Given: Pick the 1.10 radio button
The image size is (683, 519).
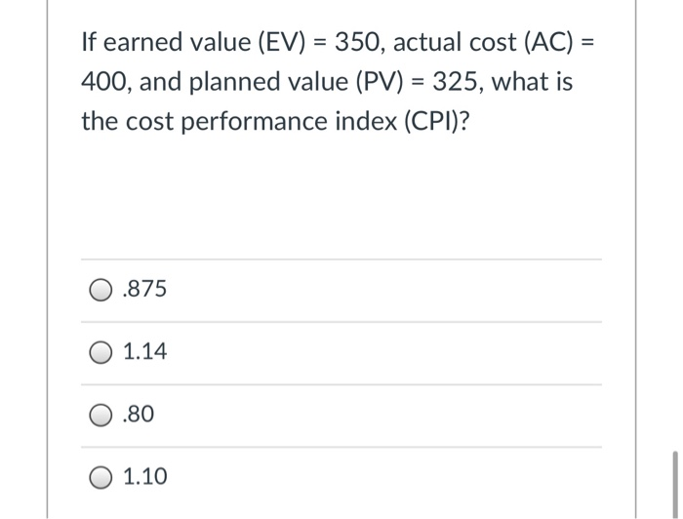Looking at the screenshot, I should tap(100, 478).
